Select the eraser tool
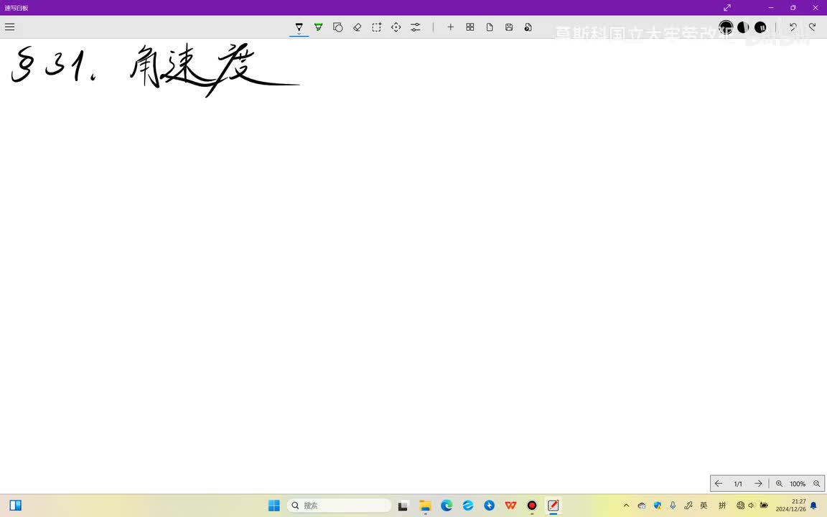Viewport: 827px width, 517px height. tap(357, 27)
